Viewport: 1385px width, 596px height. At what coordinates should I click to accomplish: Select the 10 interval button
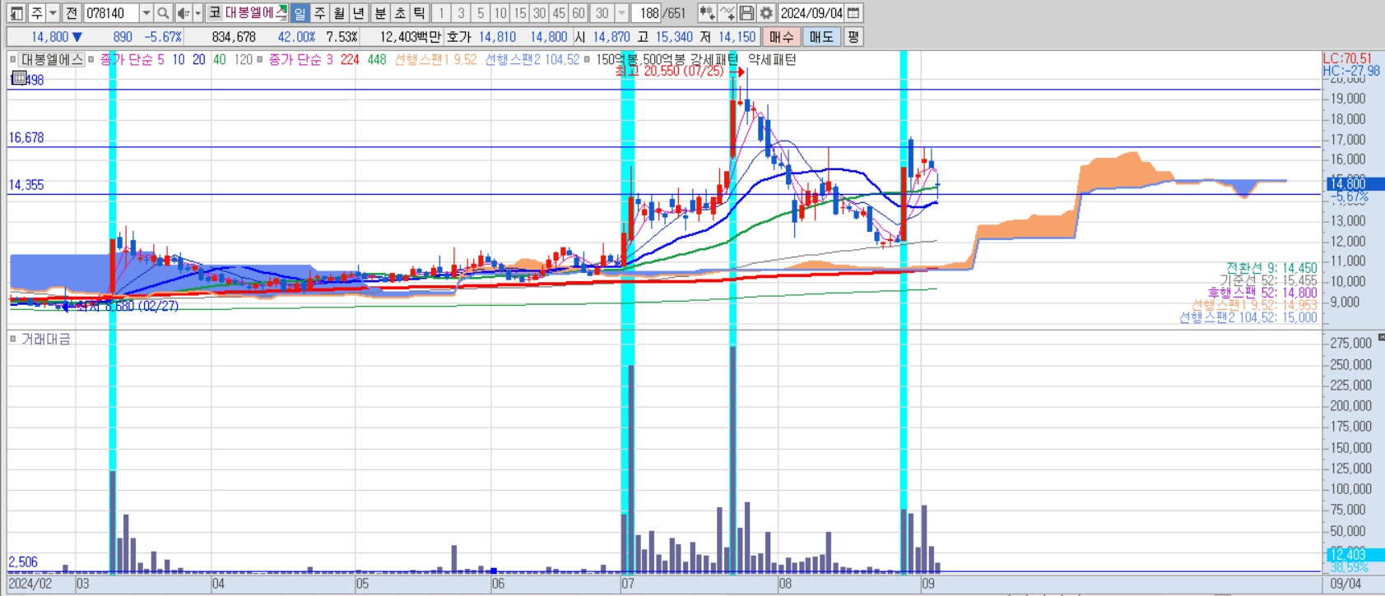[500, 13]
